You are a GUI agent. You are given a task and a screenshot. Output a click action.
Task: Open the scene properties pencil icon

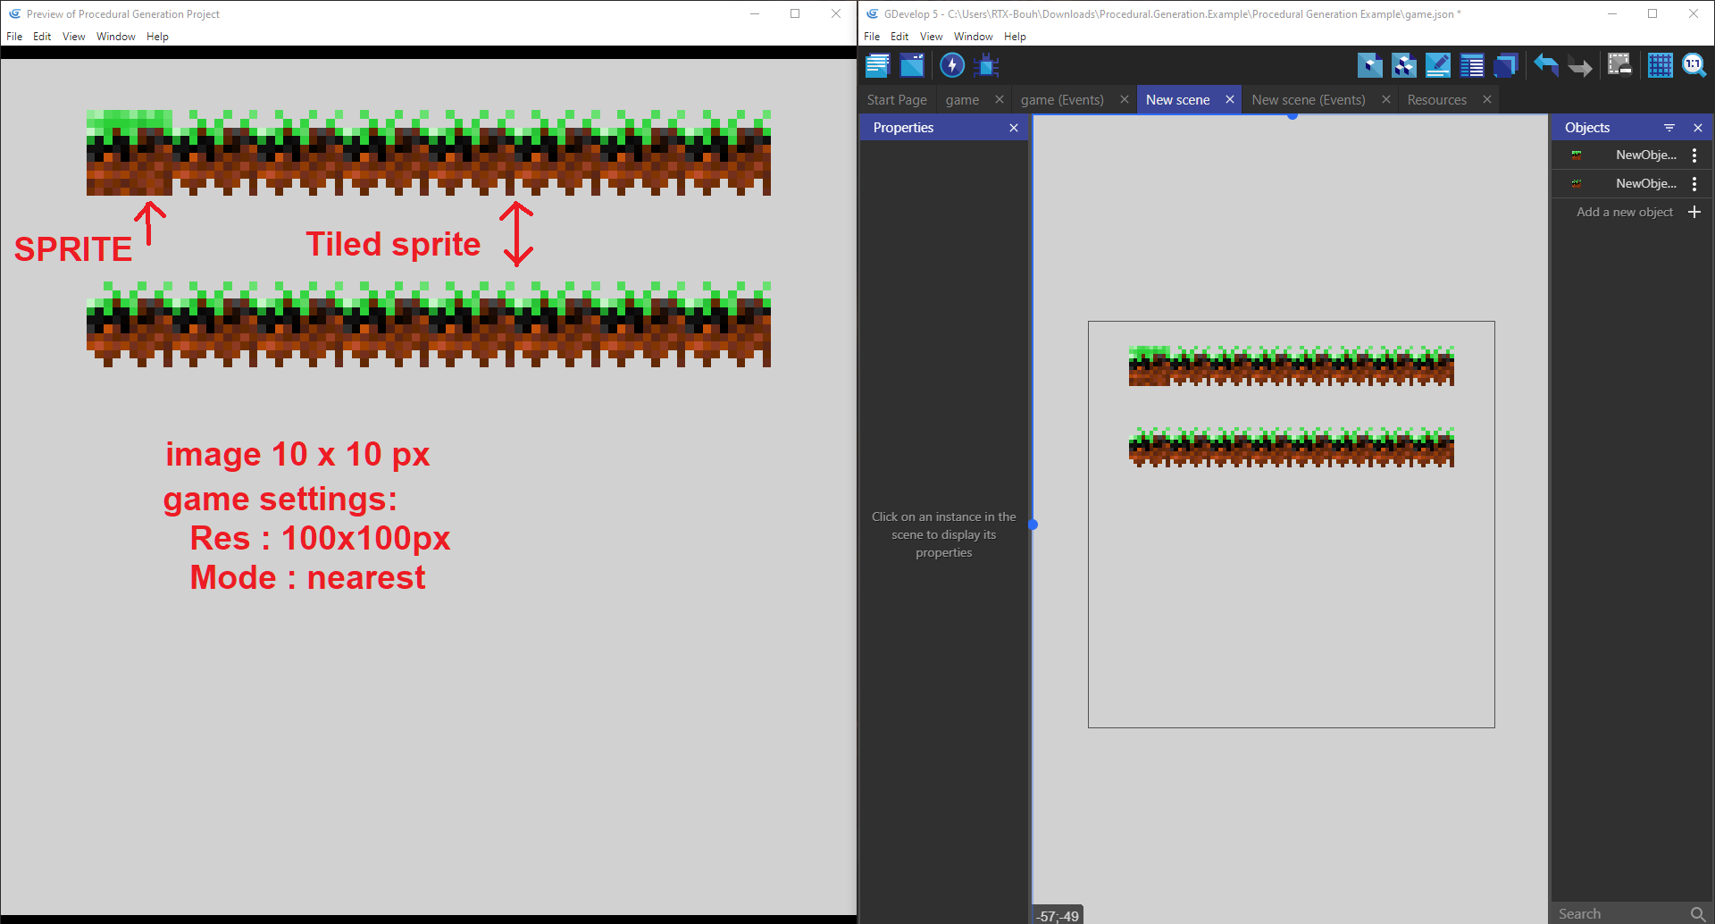tap(1438, 65)
